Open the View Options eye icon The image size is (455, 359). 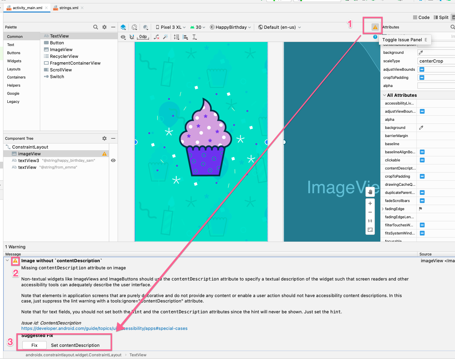tap(123, 37)
